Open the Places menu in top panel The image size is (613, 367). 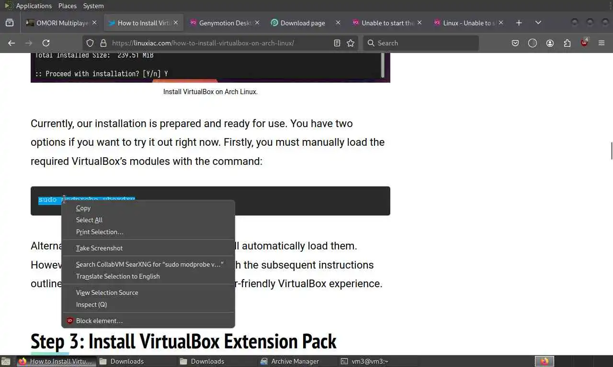point(67,6)
